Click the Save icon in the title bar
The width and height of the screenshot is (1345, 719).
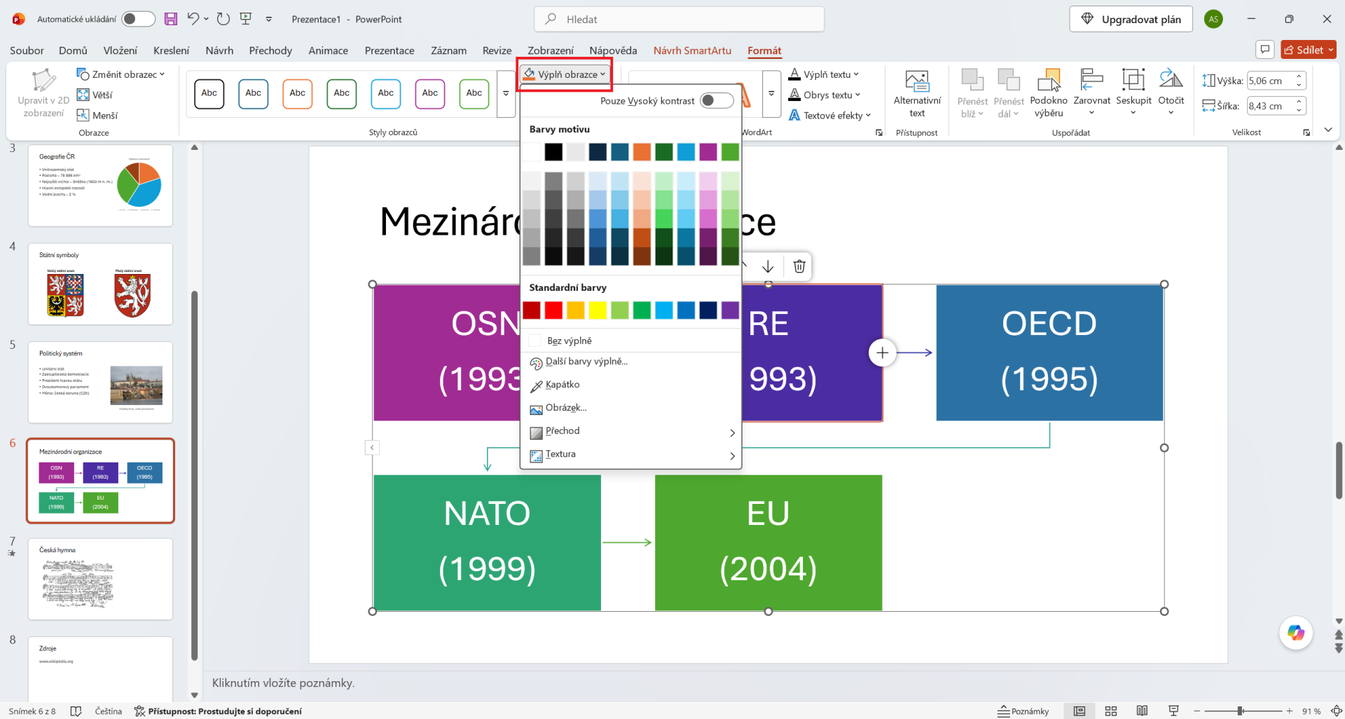coord(171,19)
